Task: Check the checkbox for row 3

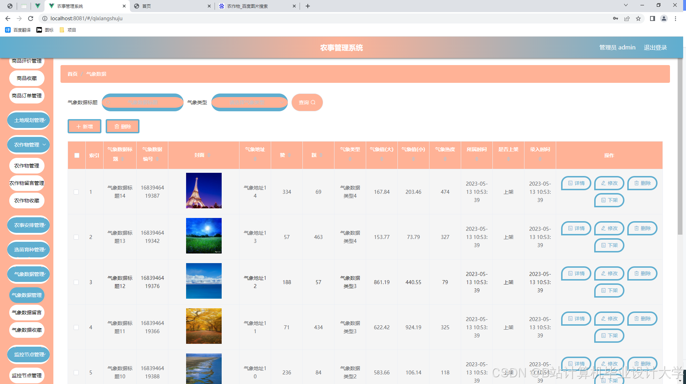Action: point(76,282)
